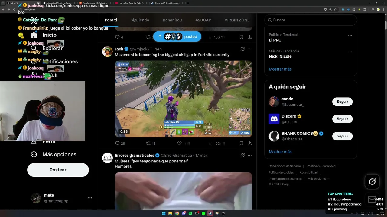This screenshot has height=217, width=387.
Task: Click the Postear button
Action: (x=58, y=170)
